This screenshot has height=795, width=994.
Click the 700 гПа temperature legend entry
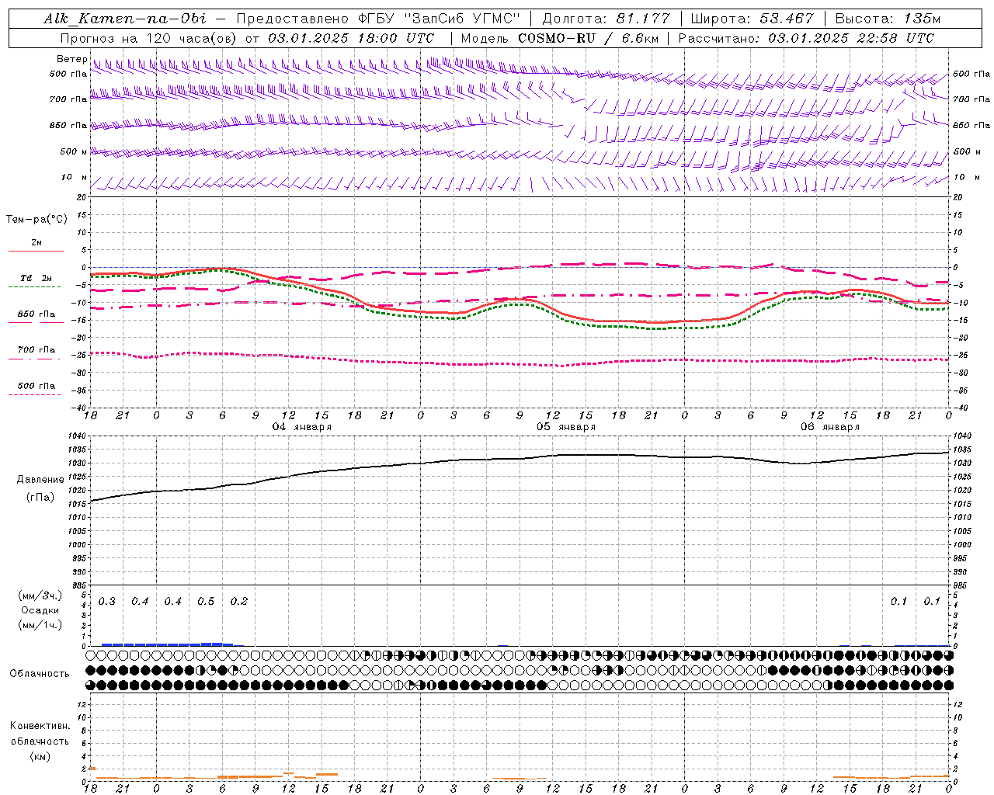pos(36,350)
